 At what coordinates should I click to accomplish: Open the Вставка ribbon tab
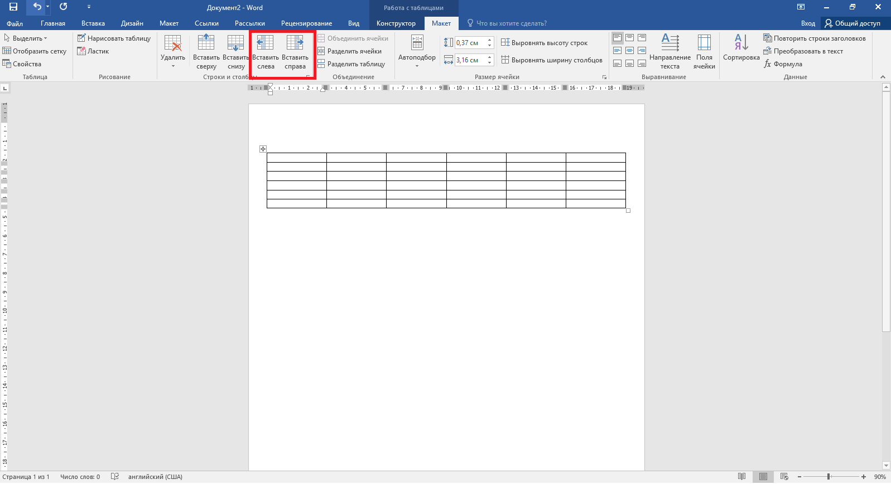click(x=93, y=23)
